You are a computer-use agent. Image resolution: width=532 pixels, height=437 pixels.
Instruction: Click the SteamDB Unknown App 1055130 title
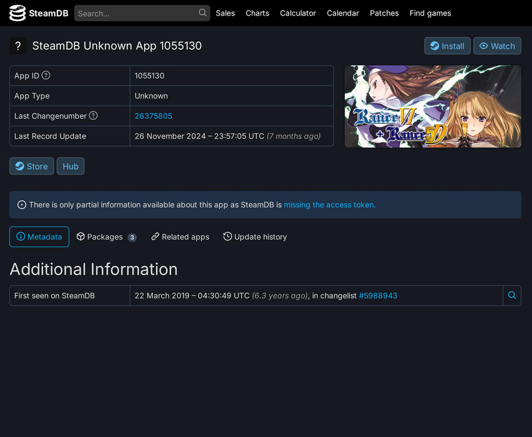tap(117, 46)
